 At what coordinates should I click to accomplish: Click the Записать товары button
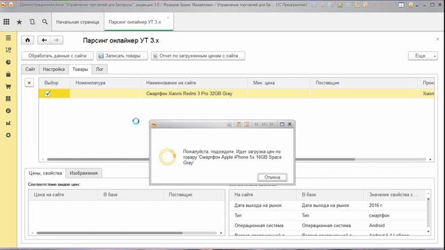click(122, 56)
